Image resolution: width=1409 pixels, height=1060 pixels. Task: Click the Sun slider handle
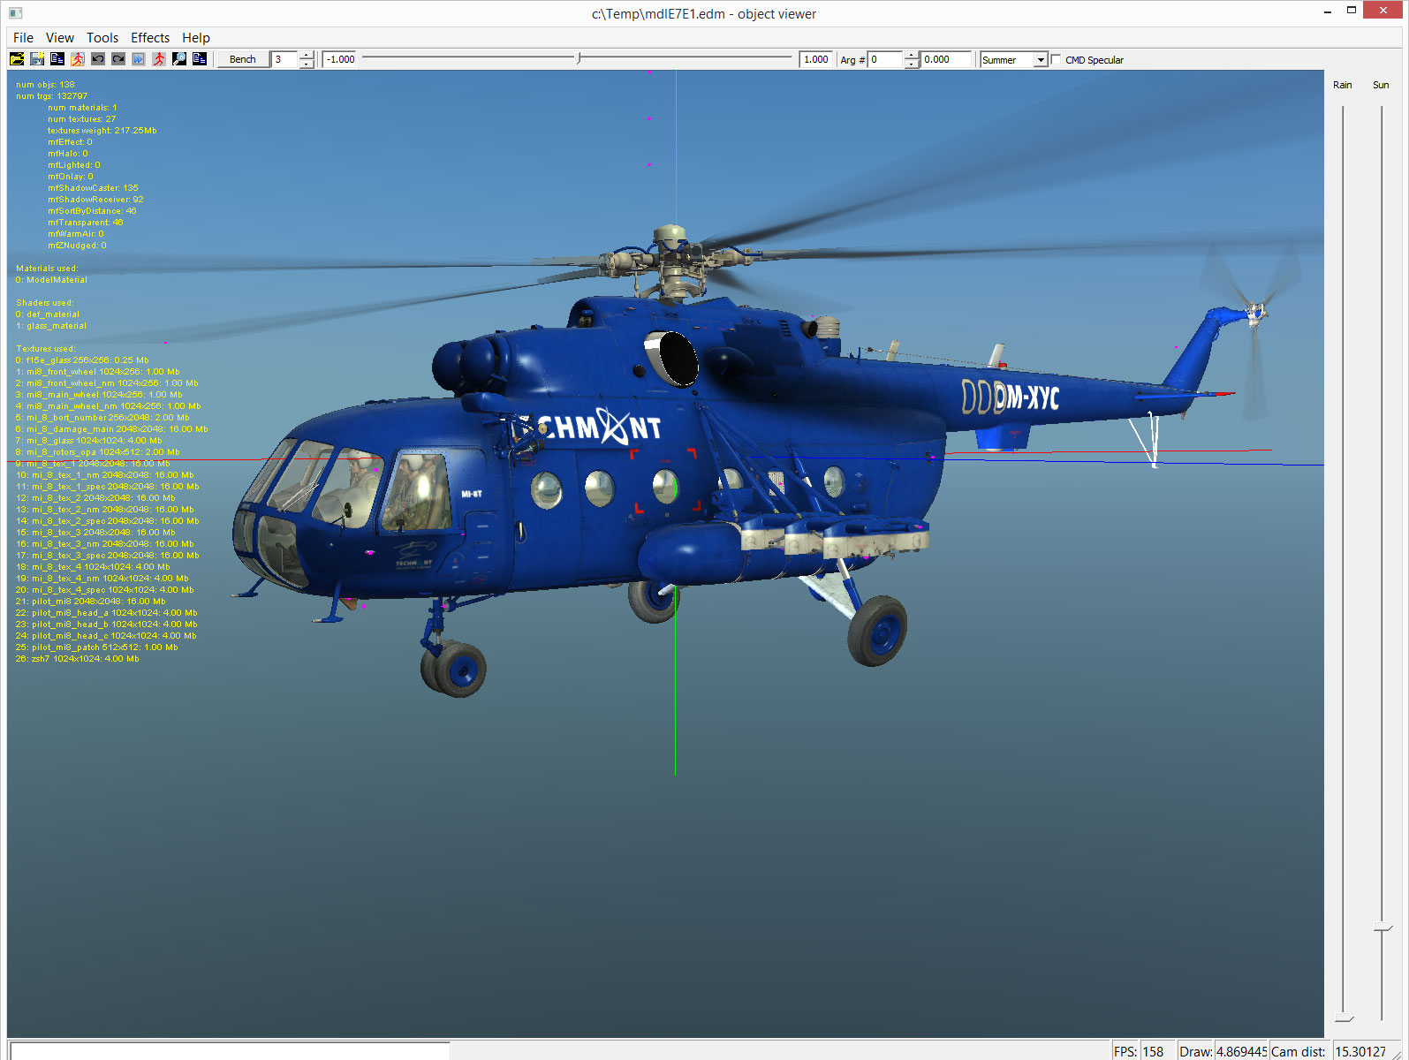pos(1382,928)
